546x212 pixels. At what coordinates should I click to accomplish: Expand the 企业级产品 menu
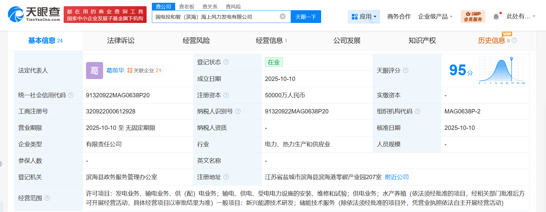click(435, 16)
